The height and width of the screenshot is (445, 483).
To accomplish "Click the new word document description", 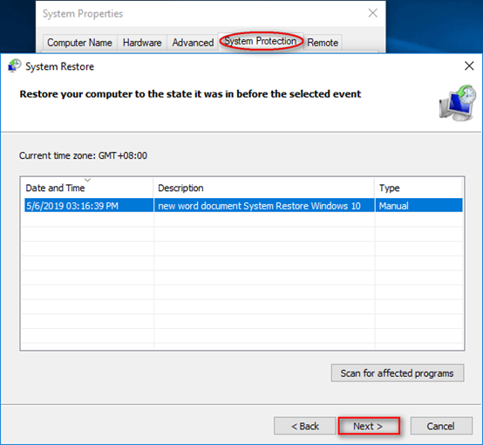I will 259,206.
